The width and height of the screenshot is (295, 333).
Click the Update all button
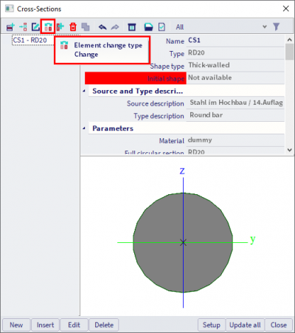(x=245, y=325)
